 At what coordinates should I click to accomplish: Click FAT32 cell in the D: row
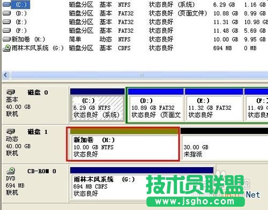126,13
